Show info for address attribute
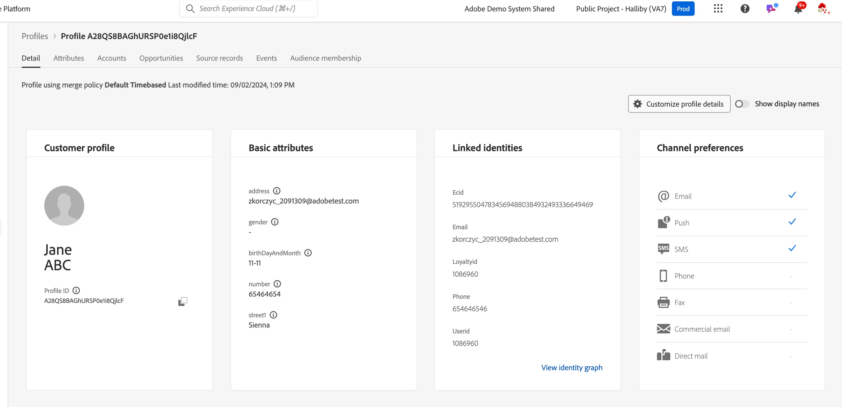842x407 pixels. (276, 191)
